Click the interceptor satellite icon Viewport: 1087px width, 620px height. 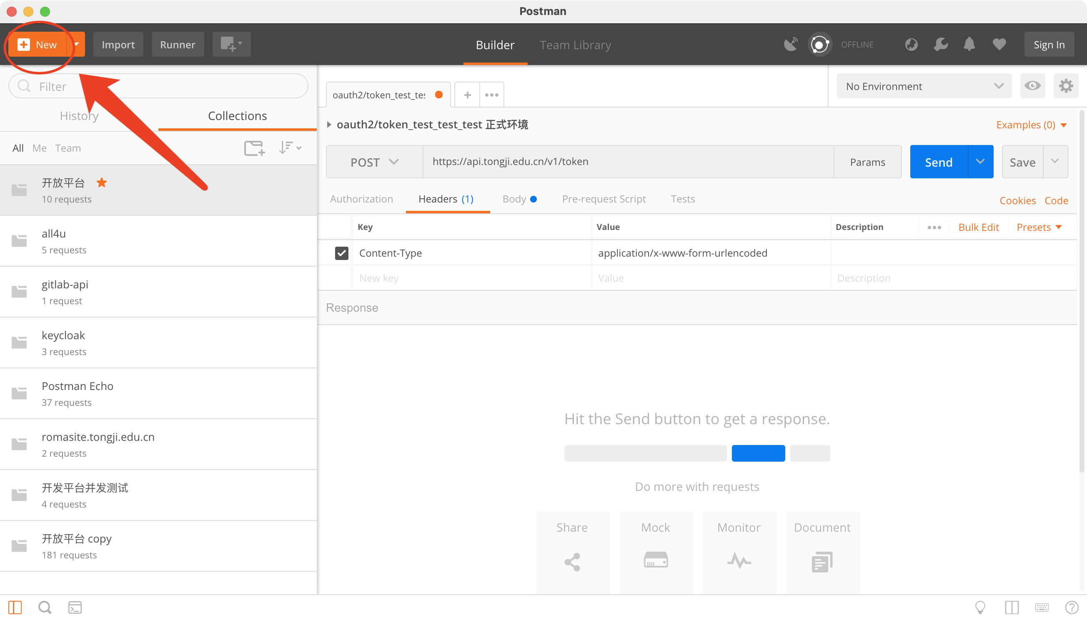(791, 44)
